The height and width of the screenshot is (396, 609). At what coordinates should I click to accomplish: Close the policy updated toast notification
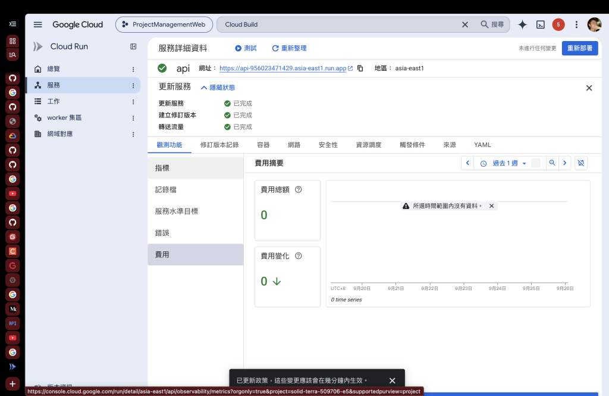[393, 381]
